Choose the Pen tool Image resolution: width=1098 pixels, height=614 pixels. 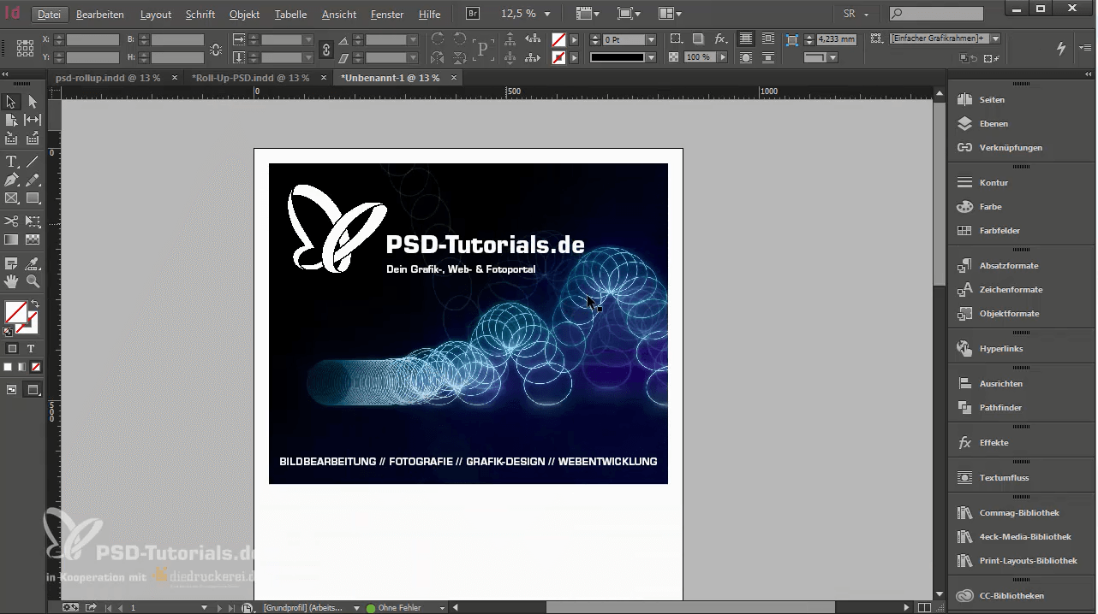[11, 180]
